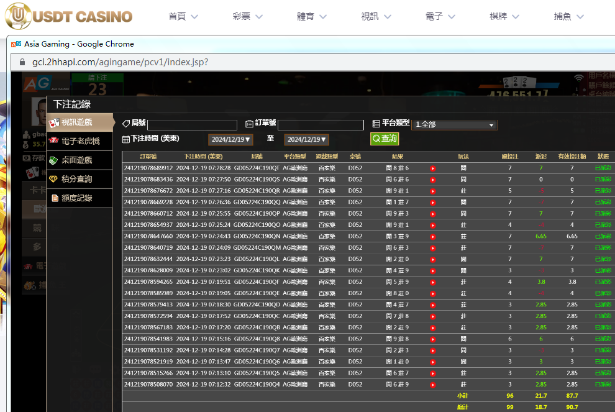Click the site lock icon in address bar

pos(22,62)
